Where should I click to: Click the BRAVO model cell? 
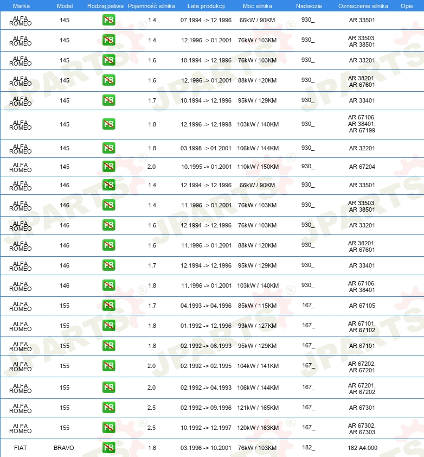64,448
